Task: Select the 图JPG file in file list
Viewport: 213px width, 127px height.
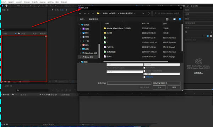Action: point(108,56)
